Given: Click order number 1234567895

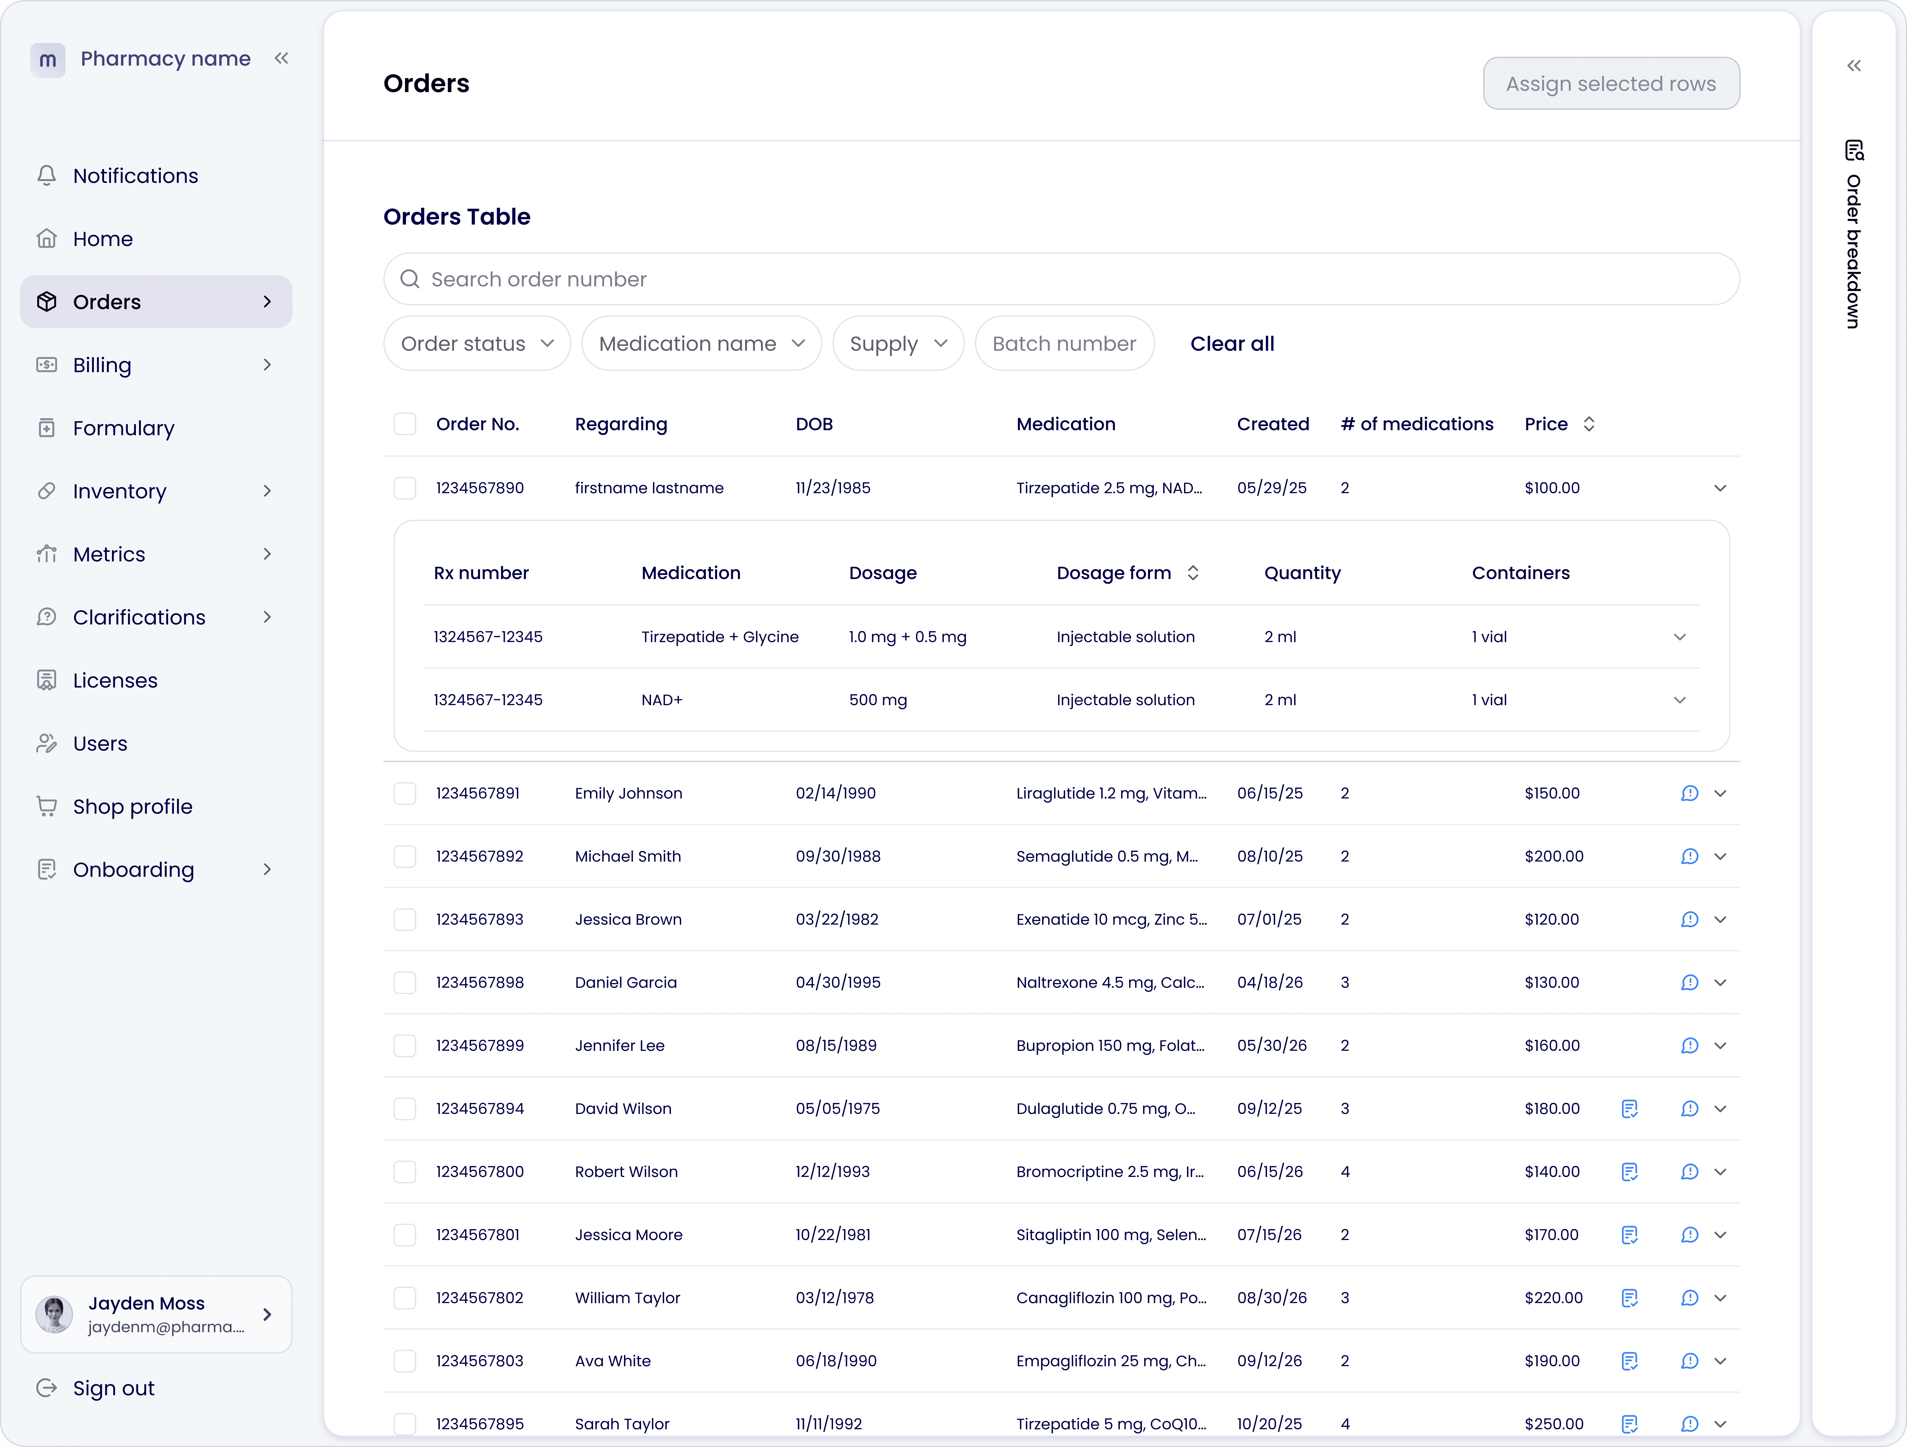Looking at the screenshot, I should pos(480,1424).
